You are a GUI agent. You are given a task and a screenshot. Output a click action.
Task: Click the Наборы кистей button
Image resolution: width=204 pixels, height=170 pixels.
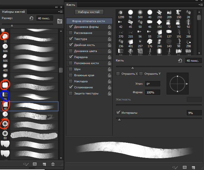pos(89,12)
